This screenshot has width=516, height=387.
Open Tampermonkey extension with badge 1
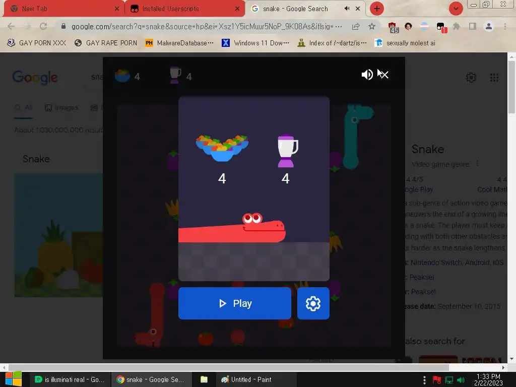point(441,27)
